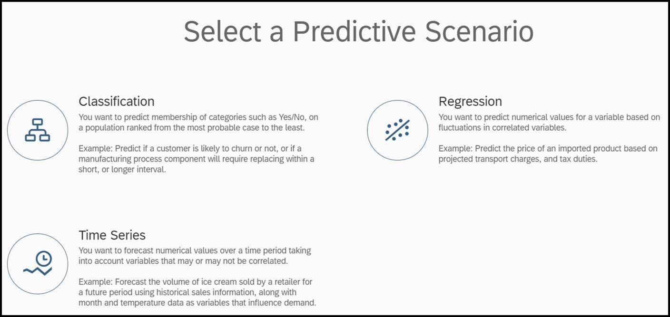
Task: Click the month and temperature data line
Action: [197, 303]
